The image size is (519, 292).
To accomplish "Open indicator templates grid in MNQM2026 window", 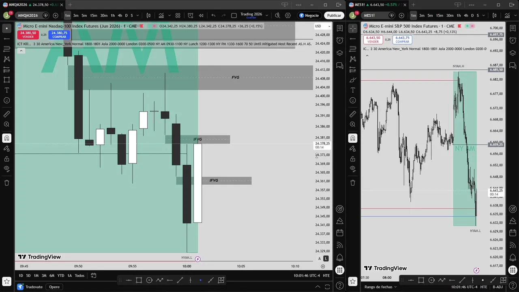I will tap(178, 15).
